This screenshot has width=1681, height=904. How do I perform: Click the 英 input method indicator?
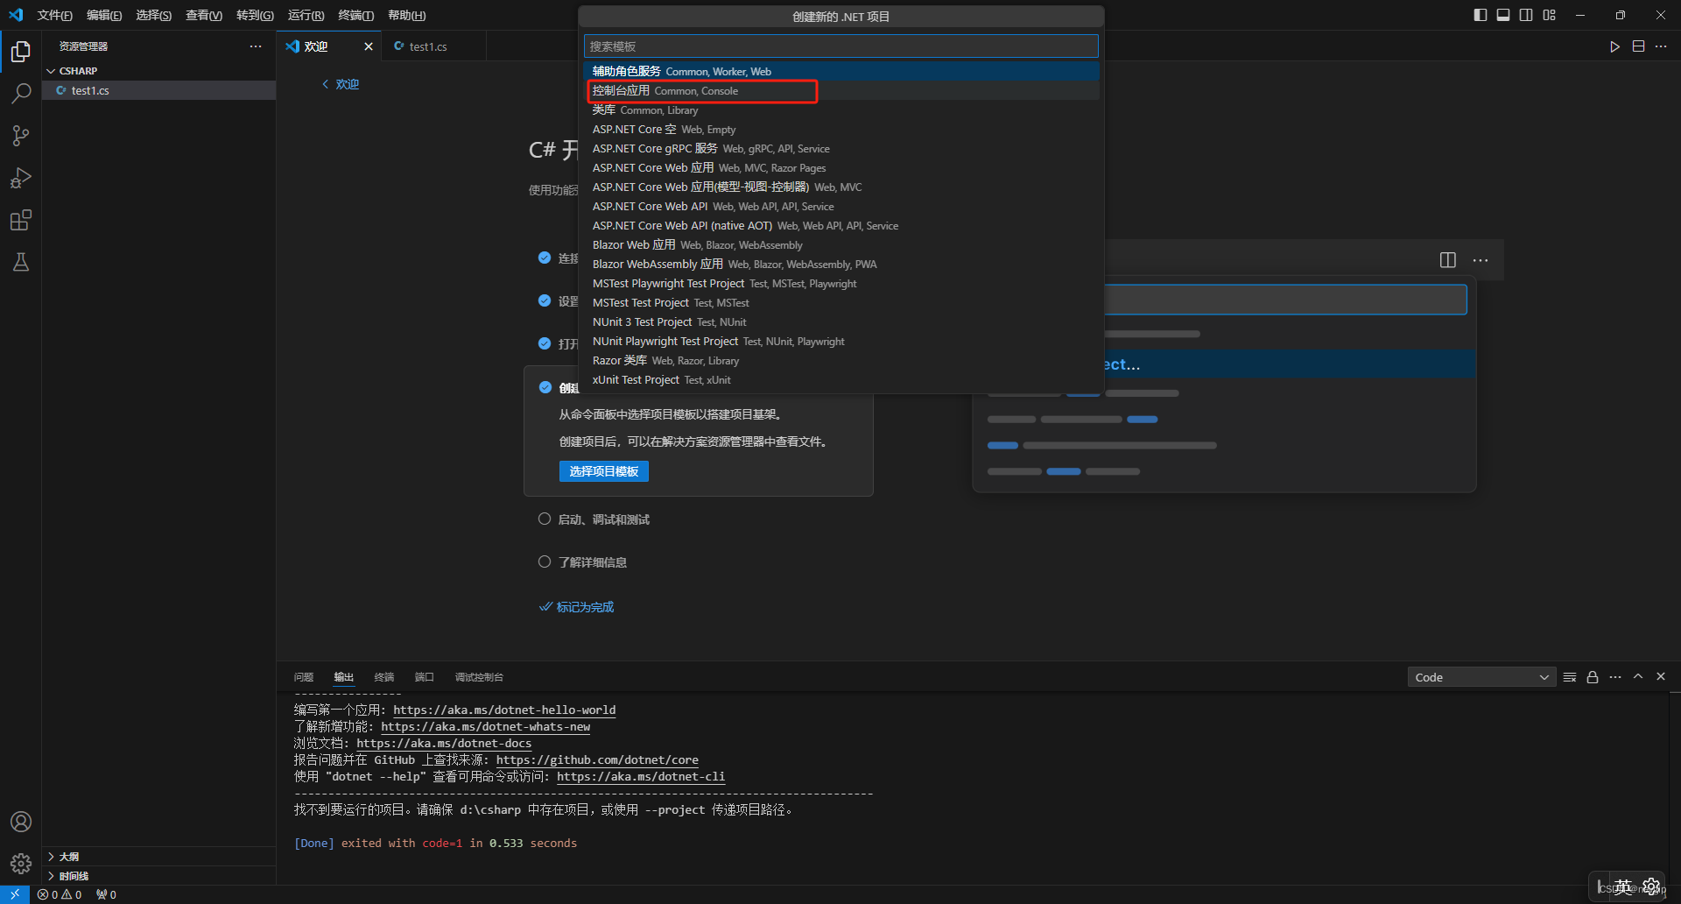[1624, 886]
